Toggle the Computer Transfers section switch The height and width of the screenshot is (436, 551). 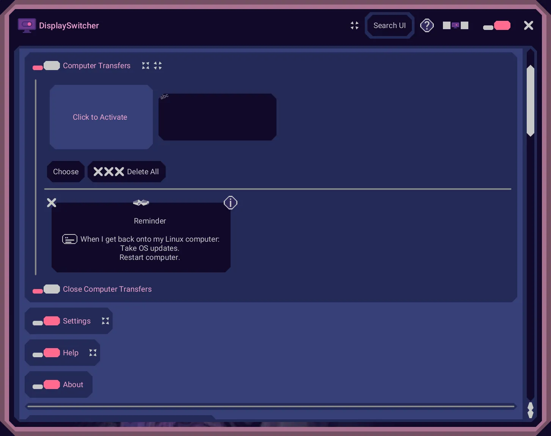tap(46, 66)
